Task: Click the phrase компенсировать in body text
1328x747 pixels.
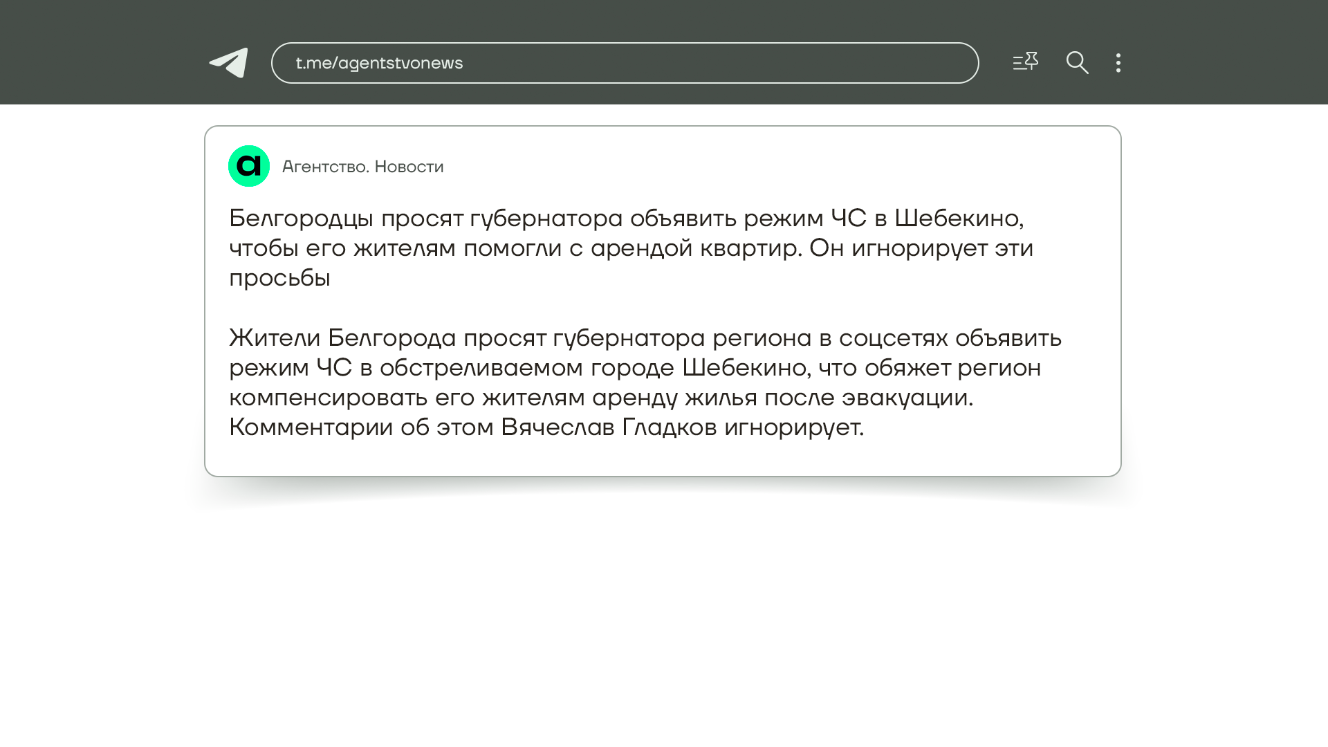Action: [x=328, y=398]
